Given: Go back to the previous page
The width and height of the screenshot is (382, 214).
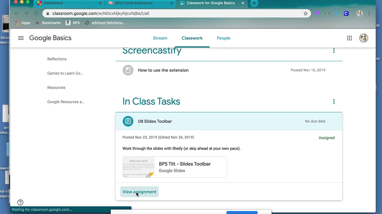Looking at the screenshot, I should (17, 13).
